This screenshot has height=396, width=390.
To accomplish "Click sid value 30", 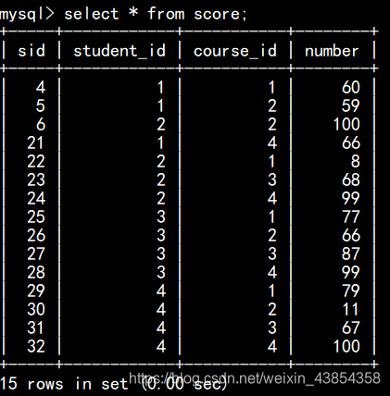I will tap(36, 309).
